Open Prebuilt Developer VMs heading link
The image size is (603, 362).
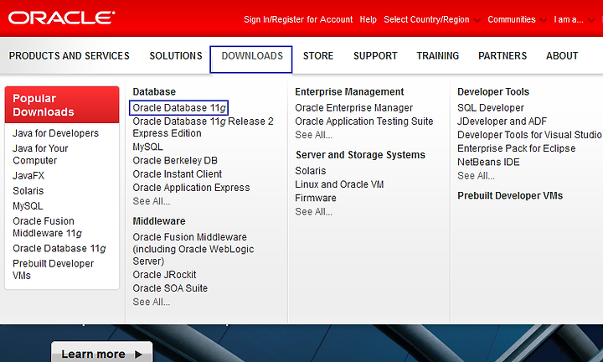(510, 195)
